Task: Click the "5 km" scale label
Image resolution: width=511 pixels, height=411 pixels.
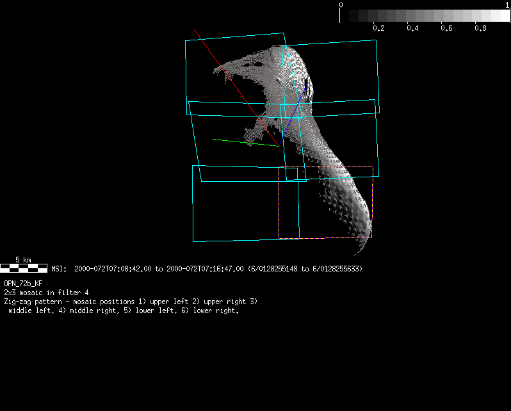Action: point(23,260)
